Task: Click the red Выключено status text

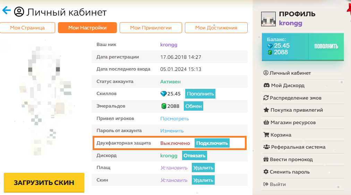Action: tap(175, 143)
